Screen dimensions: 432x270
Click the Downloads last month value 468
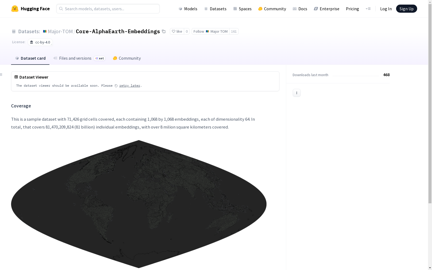tap(386, 75)
